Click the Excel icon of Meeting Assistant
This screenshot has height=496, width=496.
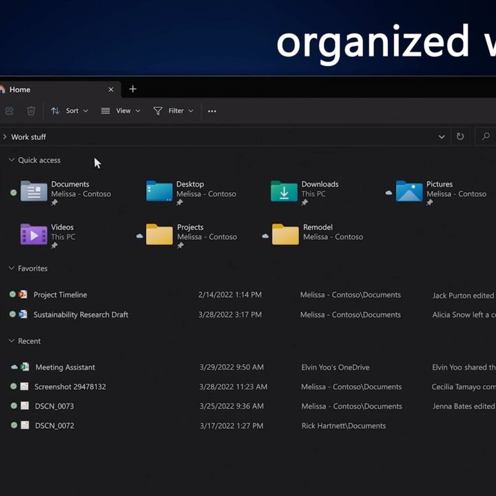pos(24,367)
